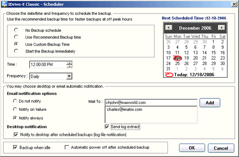
Task: Click December 2006 calendar header
Action: 195,28
